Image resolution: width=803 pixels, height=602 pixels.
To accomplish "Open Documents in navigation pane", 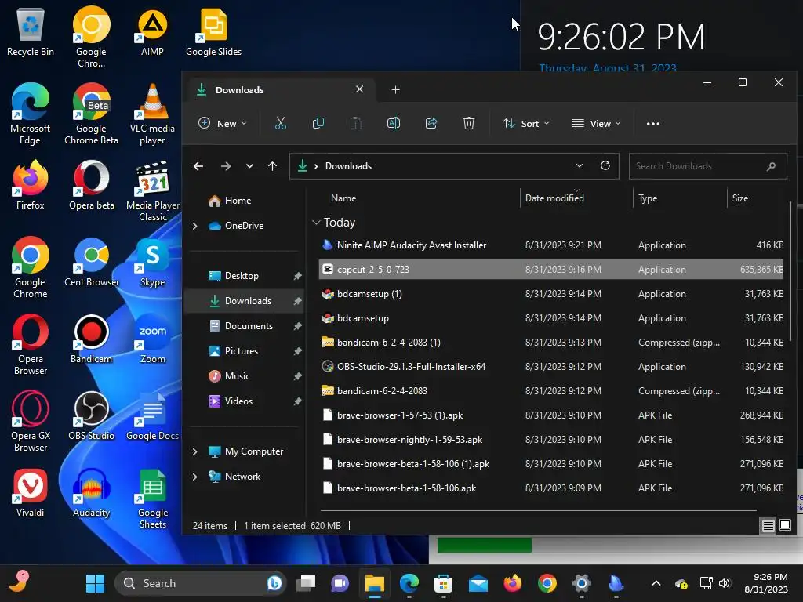I will click(x=245, y=326).
